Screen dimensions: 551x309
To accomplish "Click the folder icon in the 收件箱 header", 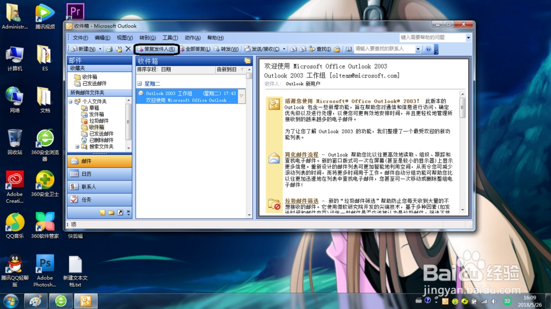I will point(248,60).
